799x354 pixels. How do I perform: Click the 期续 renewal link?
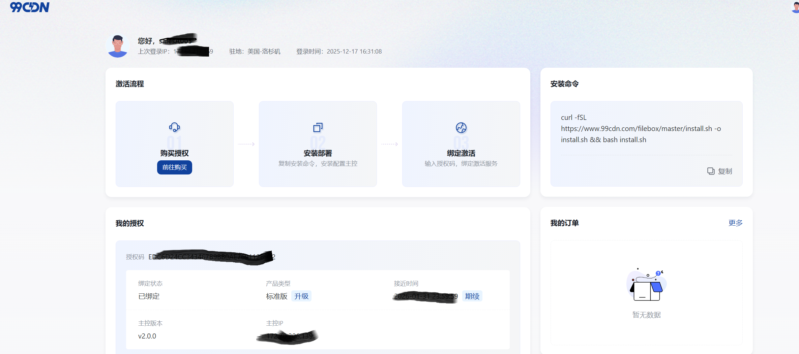(x=472, y=296)
